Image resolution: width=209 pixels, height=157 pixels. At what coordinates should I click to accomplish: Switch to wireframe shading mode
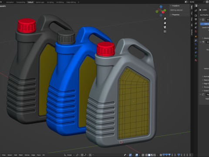146,155
